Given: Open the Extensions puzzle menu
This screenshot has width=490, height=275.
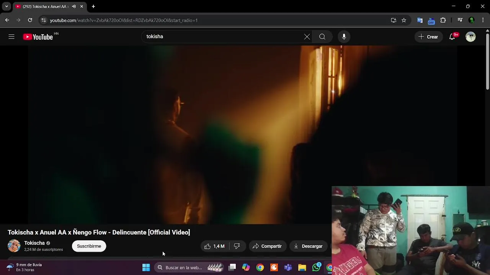Looking at the screenshot, I should click(443, 20).
